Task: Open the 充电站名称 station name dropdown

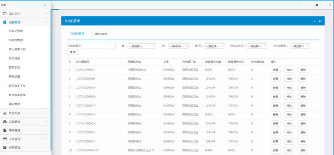Action: (x=257, y=46)
